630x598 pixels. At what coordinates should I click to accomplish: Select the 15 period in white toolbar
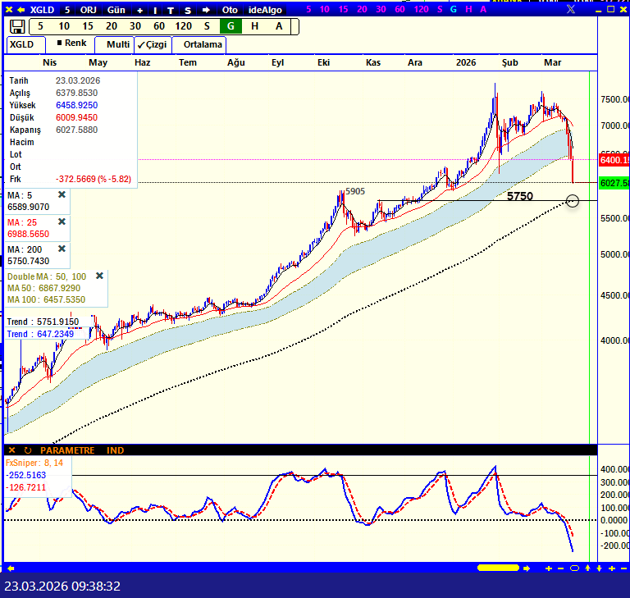[x=88, y=26]
